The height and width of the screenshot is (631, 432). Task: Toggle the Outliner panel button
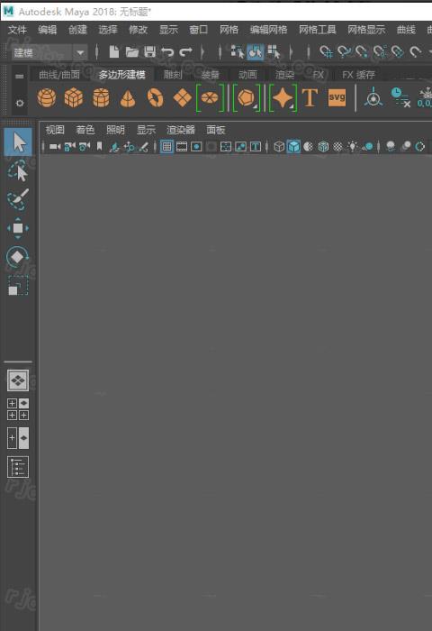(18, 467)
